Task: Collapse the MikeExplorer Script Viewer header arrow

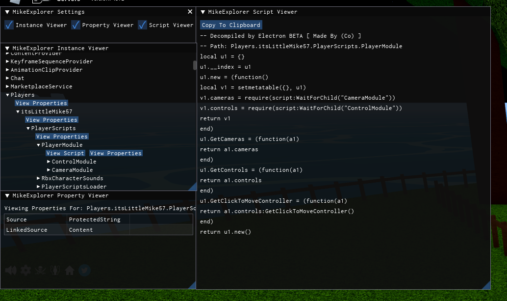Action: tap(203, 12)
